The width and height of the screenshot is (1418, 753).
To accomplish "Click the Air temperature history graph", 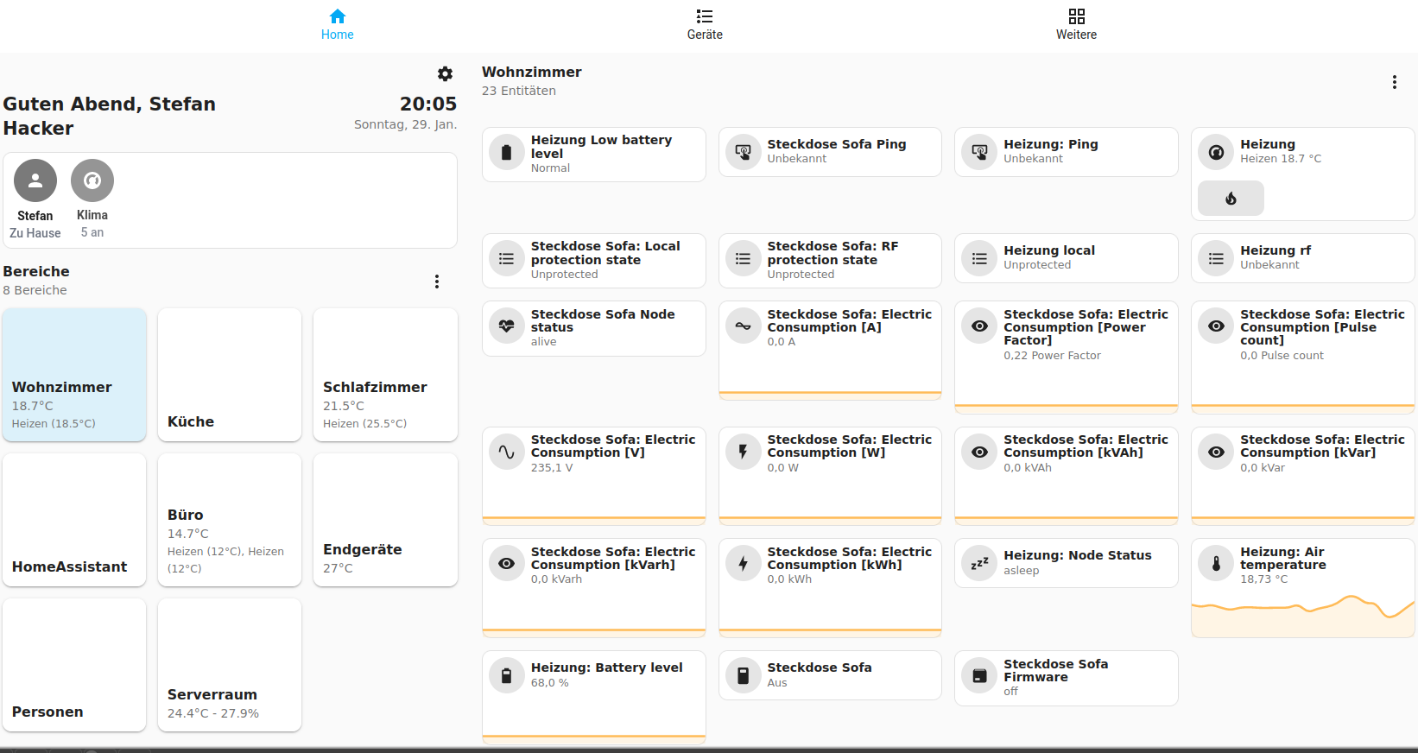I will point(1302,615).
